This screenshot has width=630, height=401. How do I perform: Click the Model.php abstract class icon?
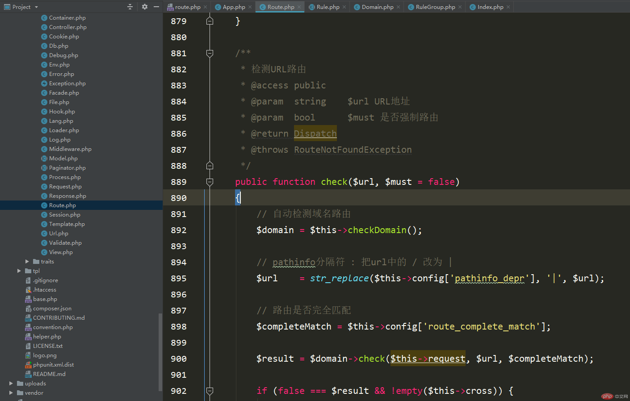click(x=44, y=159)
